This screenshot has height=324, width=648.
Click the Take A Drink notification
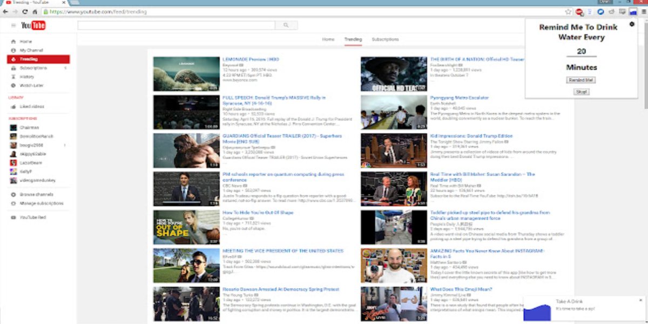point(584,309)
